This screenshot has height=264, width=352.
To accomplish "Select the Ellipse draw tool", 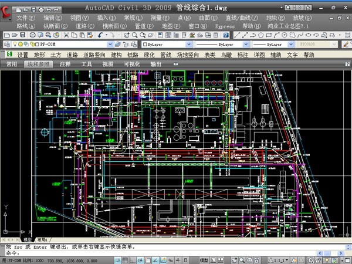I will 308,35.
